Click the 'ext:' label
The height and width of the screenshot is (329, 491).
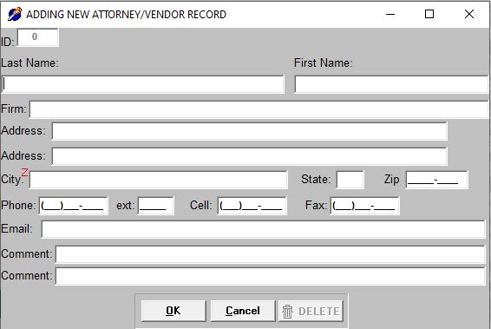(x=126, y=206)
